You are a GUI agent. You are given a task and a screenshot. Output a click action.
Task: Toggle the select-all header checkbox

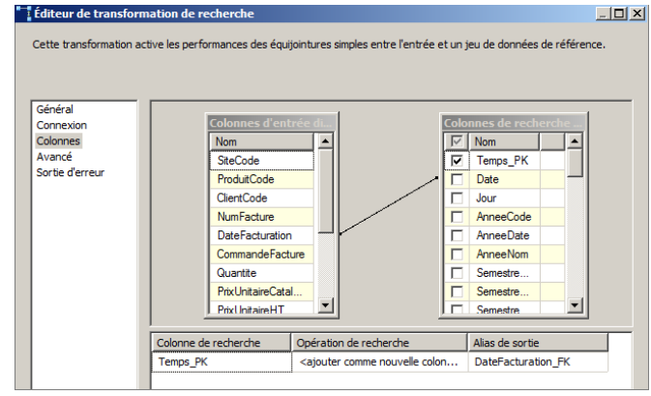pos(457,141)
